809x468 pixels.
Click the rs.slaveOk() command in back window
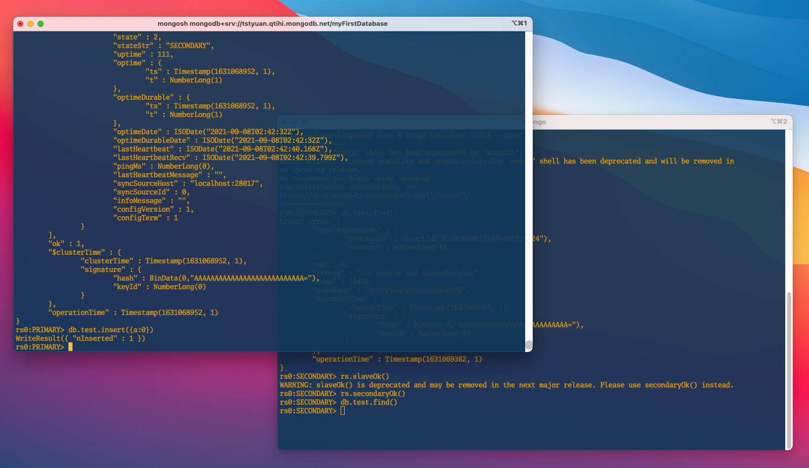click(365, 376)
